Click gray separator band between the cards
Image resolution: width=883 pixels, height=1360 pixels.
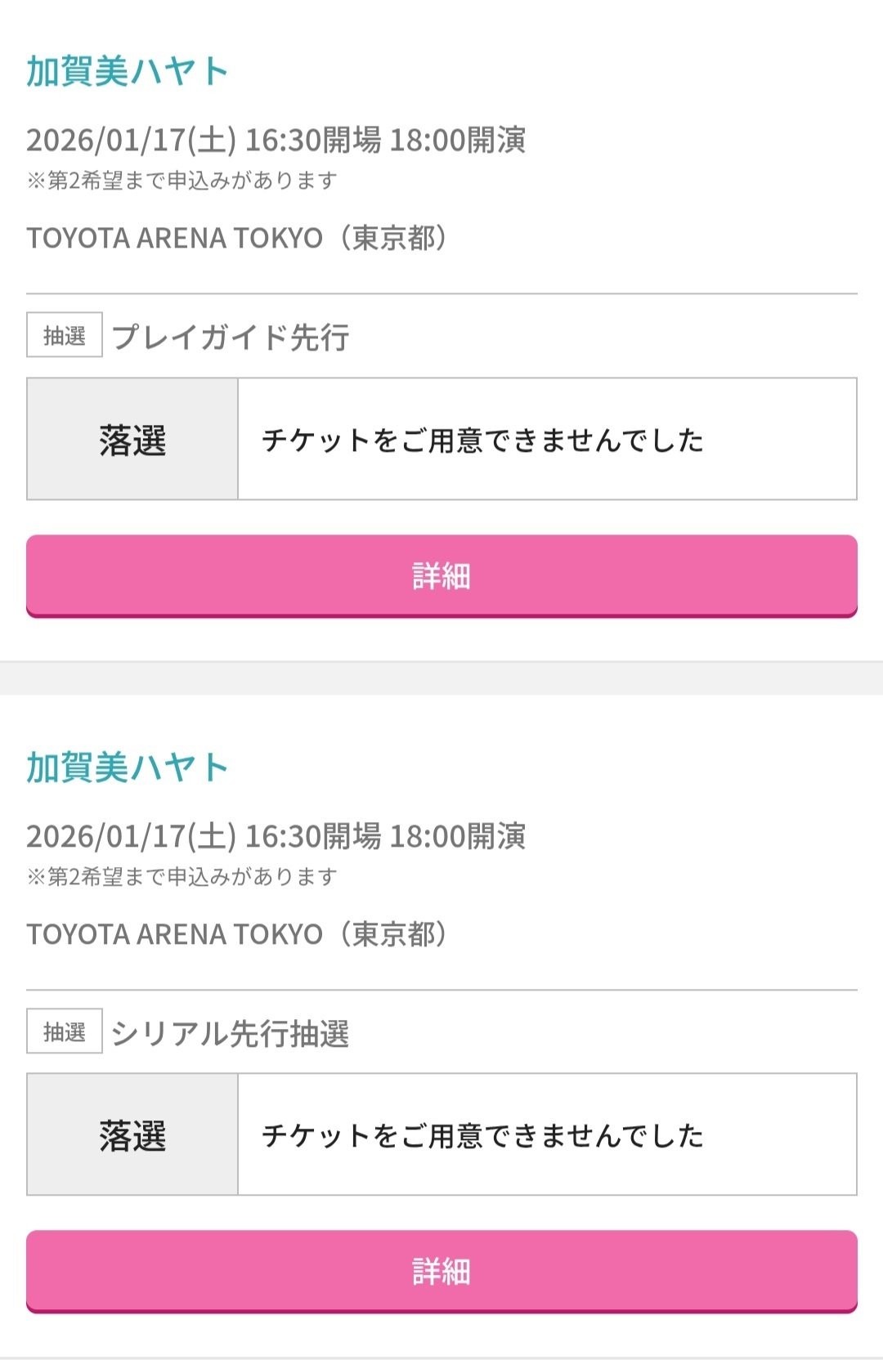point(441,678)
